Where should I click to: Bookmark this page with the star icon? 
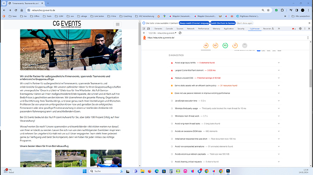point(268,10)
